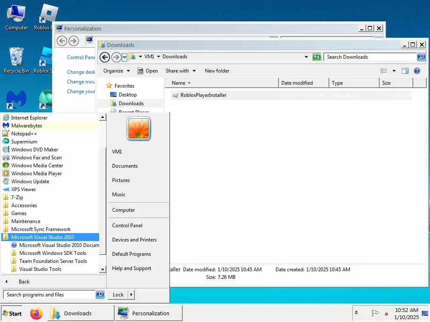Select Default Programs in Start menu
Image resolution: width=430 pixels, height=322 pixels.
[x=131, y=254]
